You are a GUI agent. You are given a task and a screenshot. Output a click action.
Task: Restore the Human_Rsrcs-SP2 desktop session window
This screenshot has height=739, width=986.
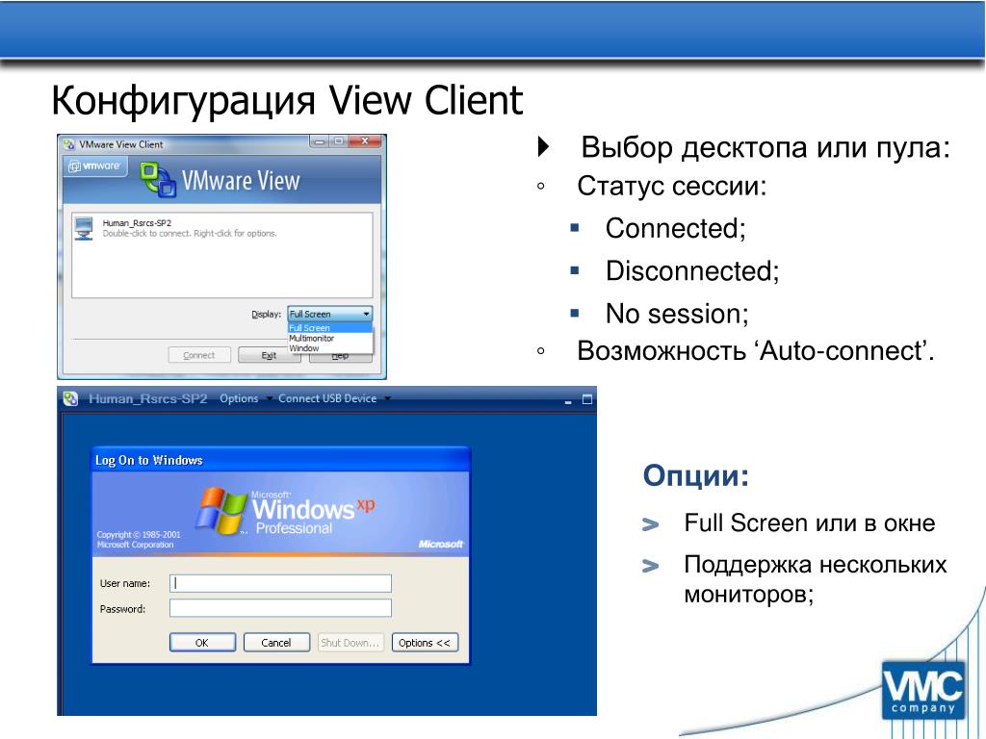point(587,399)
